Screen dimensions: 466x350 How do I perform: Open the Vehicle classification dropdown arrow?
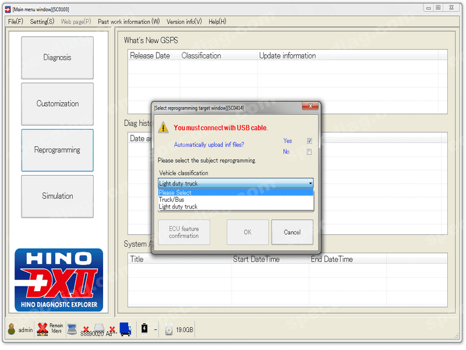[x=310, y=183]
